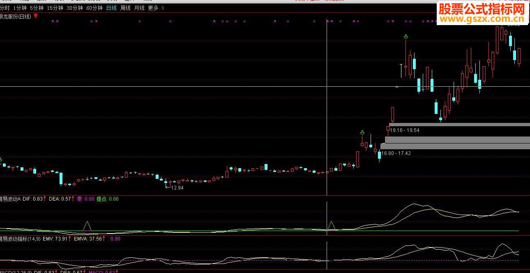The image size is (530, 273).
Task: Click the red up arrow after DEA: 0.57 in 简易波动A
Action: click(73, 199)
